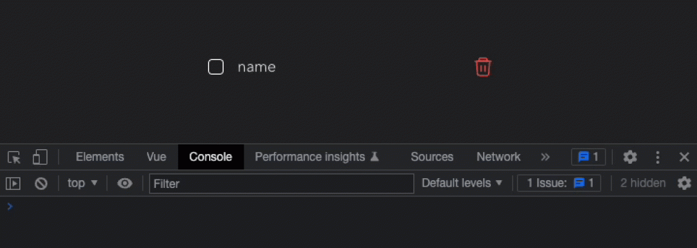Switch to the Vue tab
This screenshot has height=248, width=697.
[x=156, y=157]
